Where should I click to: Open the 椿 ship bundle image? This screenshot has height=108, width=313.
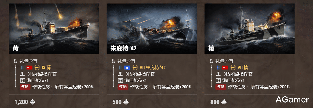click(x=250, y=29)
